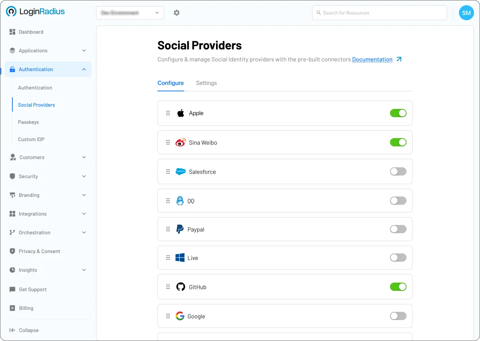Click the GitHub row drag handle
Viewport: 480px width, 341px height.
click(x=168, y=287)
